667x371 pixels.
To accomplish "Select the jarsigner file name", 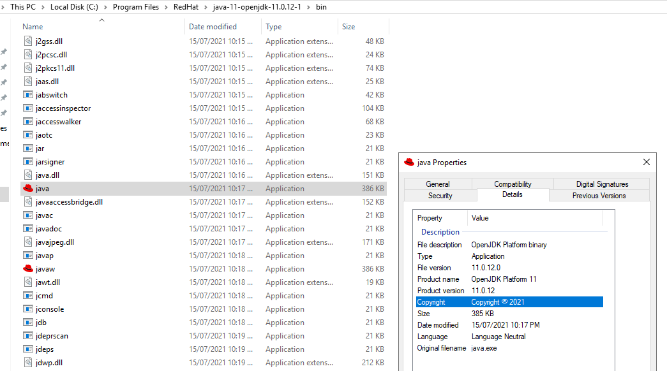I will click(50, 162).
